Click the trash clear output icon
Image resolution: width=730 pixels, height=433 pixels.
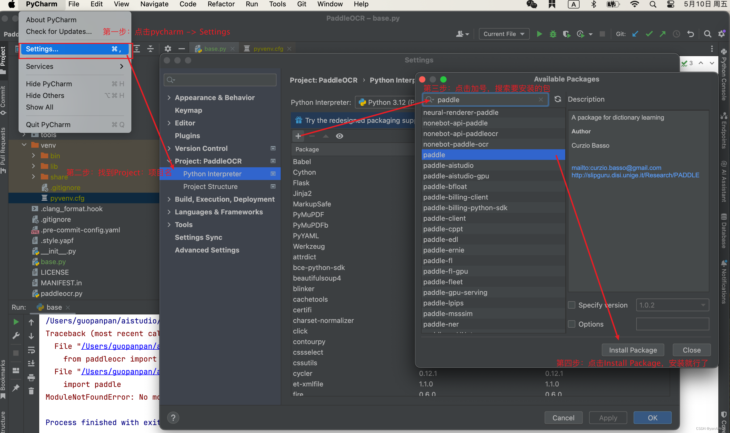coord(31,391)
